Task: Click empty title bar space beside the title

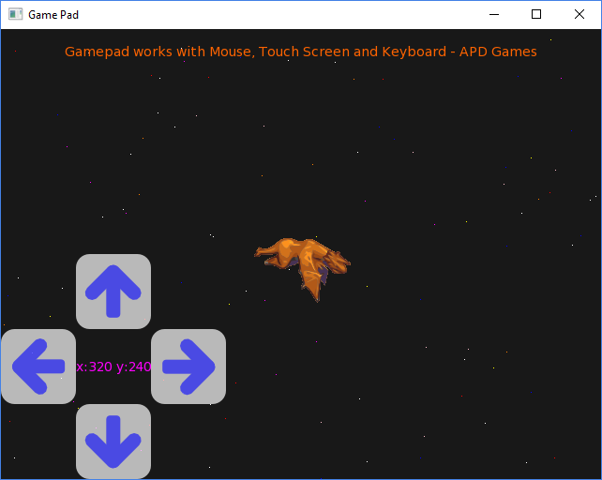Action: (281, 14)
